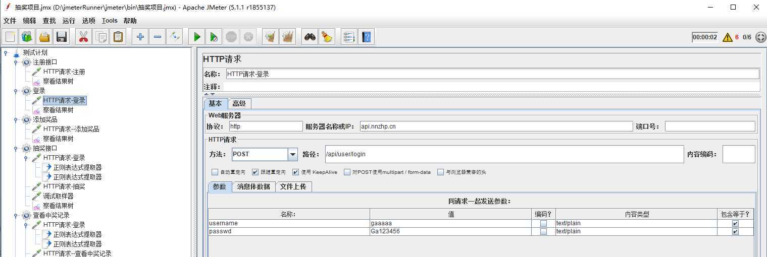Click the gaaaaa value cell
The height and width of the screenshot is (257, 767).
pyautogui.click(x=450, y=223)
